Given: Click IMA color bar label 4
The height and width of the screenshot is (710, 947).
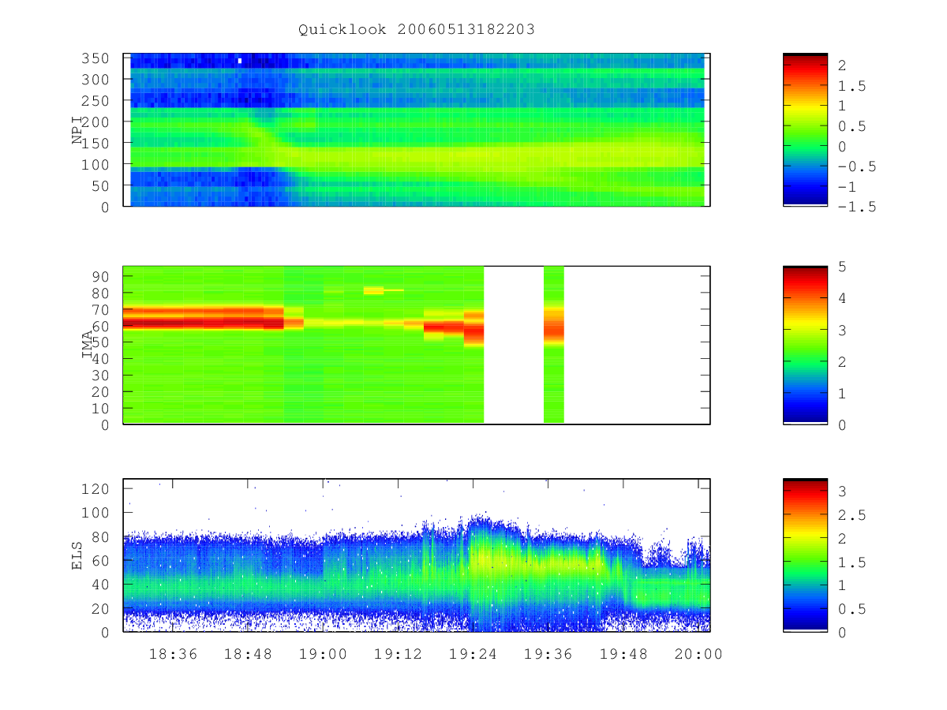Looking at the screenshot, I should coord(842,298).
